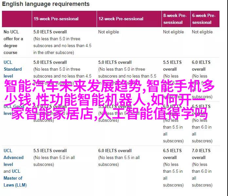Click the 19-week Pre-sessional column header
Screen dimensions: 228x196
tap(64, 19)
